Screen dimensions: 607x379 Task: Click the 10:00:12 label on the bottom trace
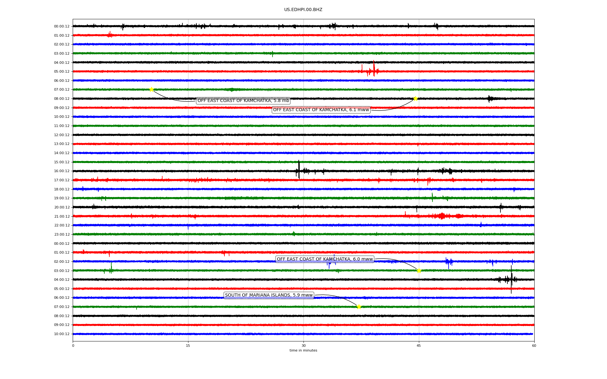pos(62,334)
